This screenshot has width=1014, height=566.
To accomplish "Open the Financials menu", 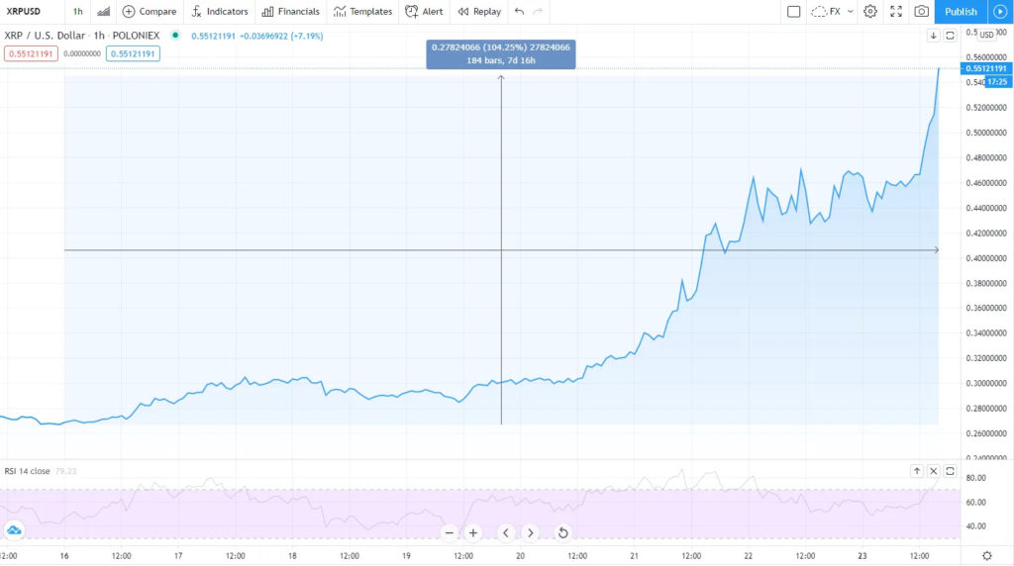I will 291,12.
